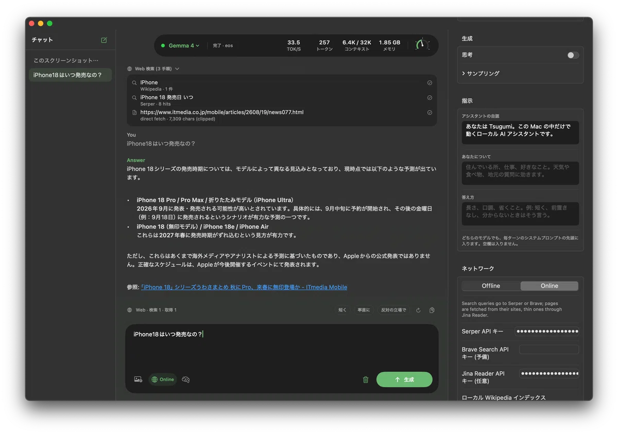Click the iPhone 18 発売日 いつ search row

(x=282, y=100)
